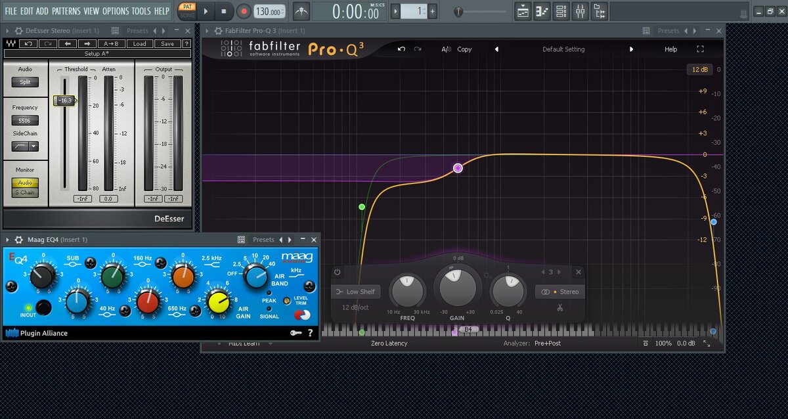Click the DeEsser Frequency value 5506
The width and height of the screenshot is (788, 419).
click(x=25, y=121)
